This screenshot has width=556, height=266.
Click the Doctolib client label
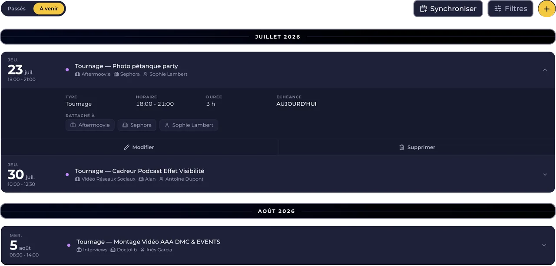(x=127, y=250)
